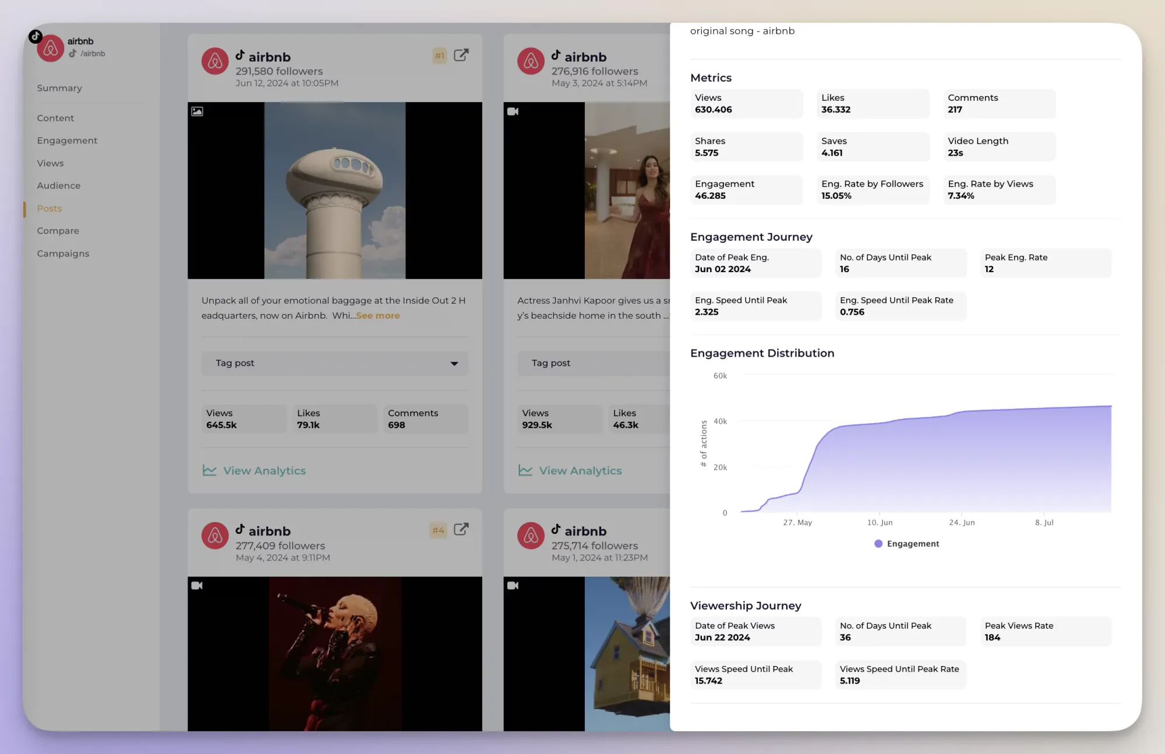Click Views 929.5k on second post

[x=560, y=419]
